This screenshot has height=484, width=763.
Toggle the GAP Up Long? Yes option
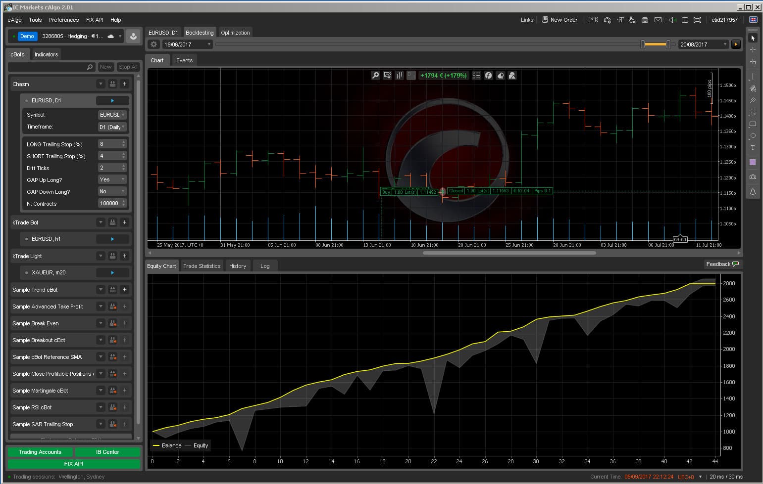(112, 179)
